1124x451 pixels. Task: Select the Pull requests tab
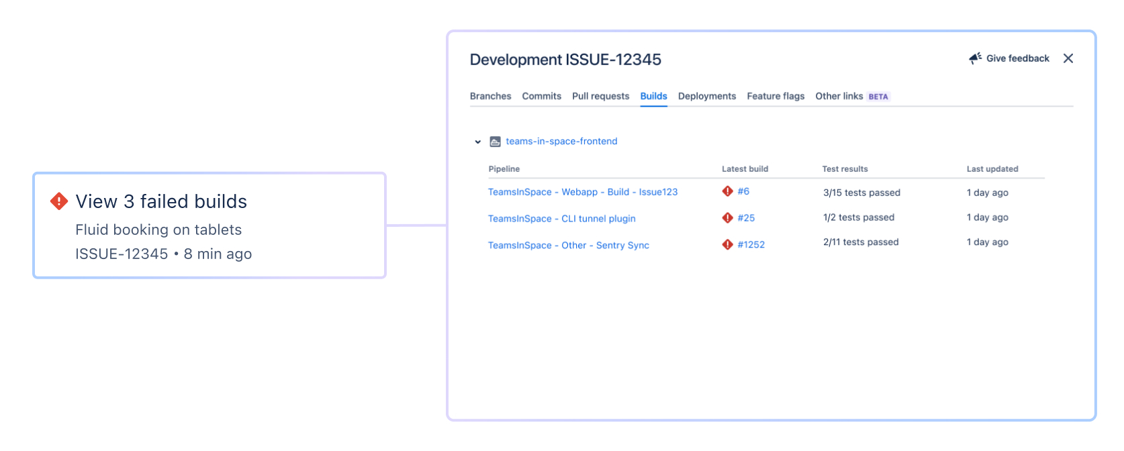600,96
